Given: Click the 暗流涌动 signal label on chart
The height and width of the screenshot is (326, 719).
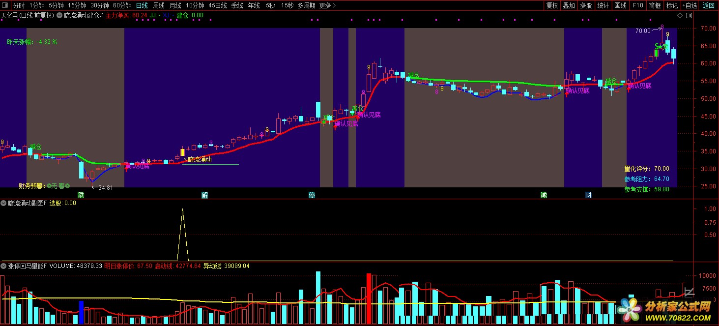Looking at the screenshot, I should 200,159.
